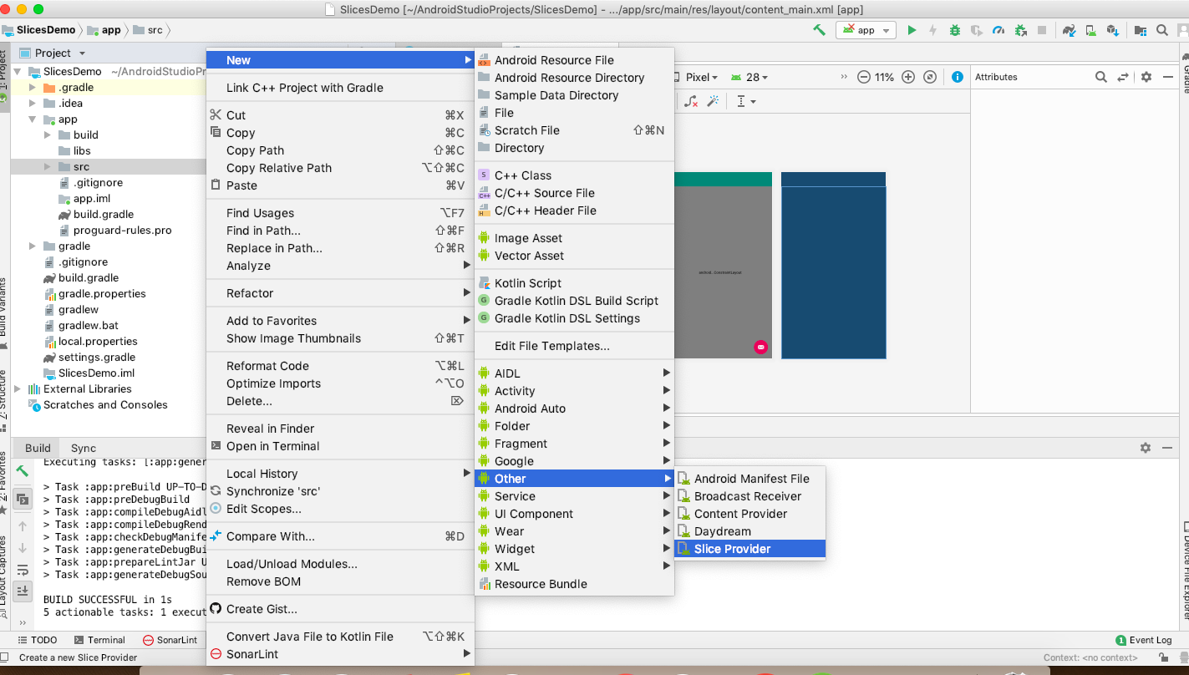The image size is (1189, 675).
Task: Open the API 28 version dropdown
Action: (751, 77)
